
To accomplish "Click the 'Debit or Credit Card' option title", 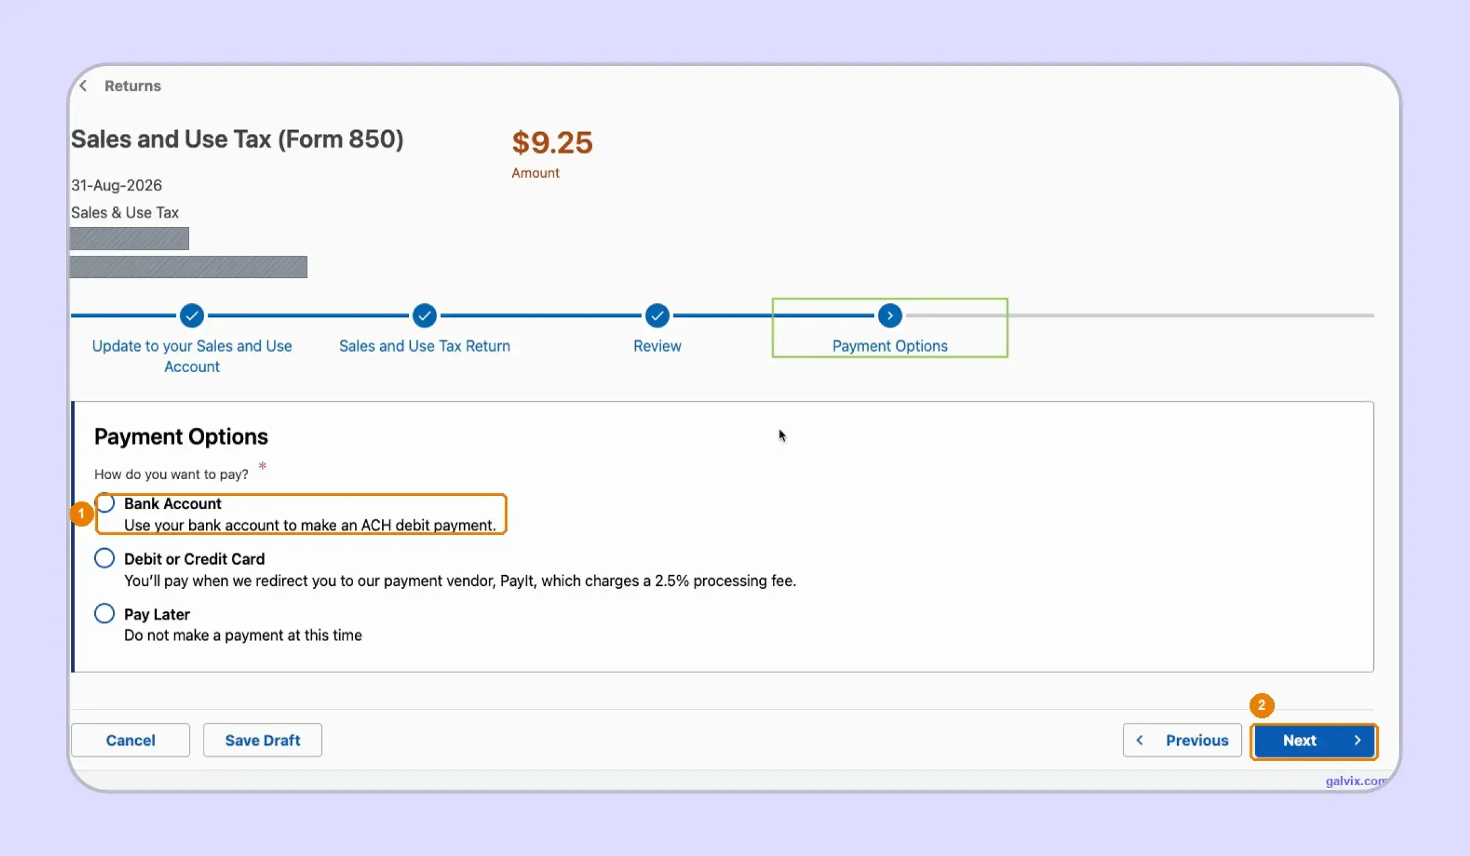I will [x=195, y=559].
